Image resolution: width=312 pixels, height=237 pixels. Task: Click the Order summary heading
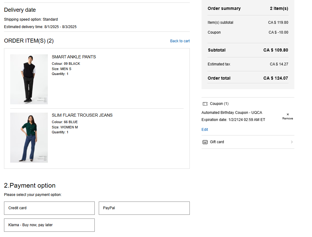pos(224,8)
